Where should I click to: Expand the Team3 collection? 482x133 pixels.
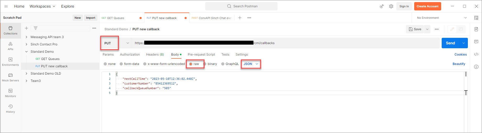[26, 81]
